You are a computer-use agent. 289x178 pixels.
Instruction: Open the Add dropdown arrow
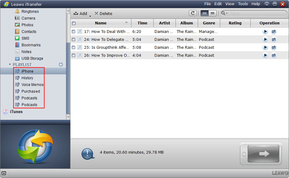pyautogui.click(x=90, y=15)
